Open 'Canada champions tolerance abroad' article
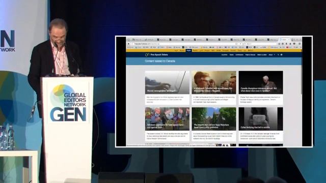 (x=261, y=82)
